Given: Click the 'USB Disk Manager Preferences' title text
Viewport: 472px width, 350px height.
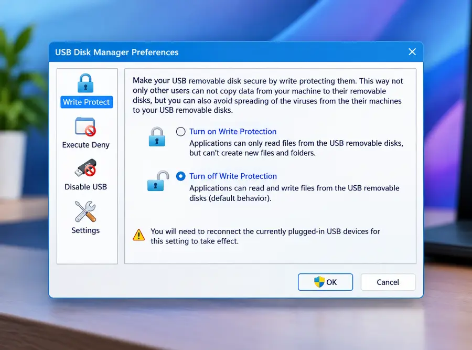Looking at the screenshot, I should [117, 52].
